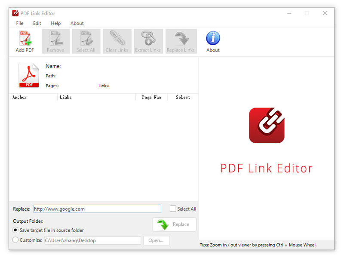Click the Open button for custom folder

pyautogui.click(x=156, y=240)
